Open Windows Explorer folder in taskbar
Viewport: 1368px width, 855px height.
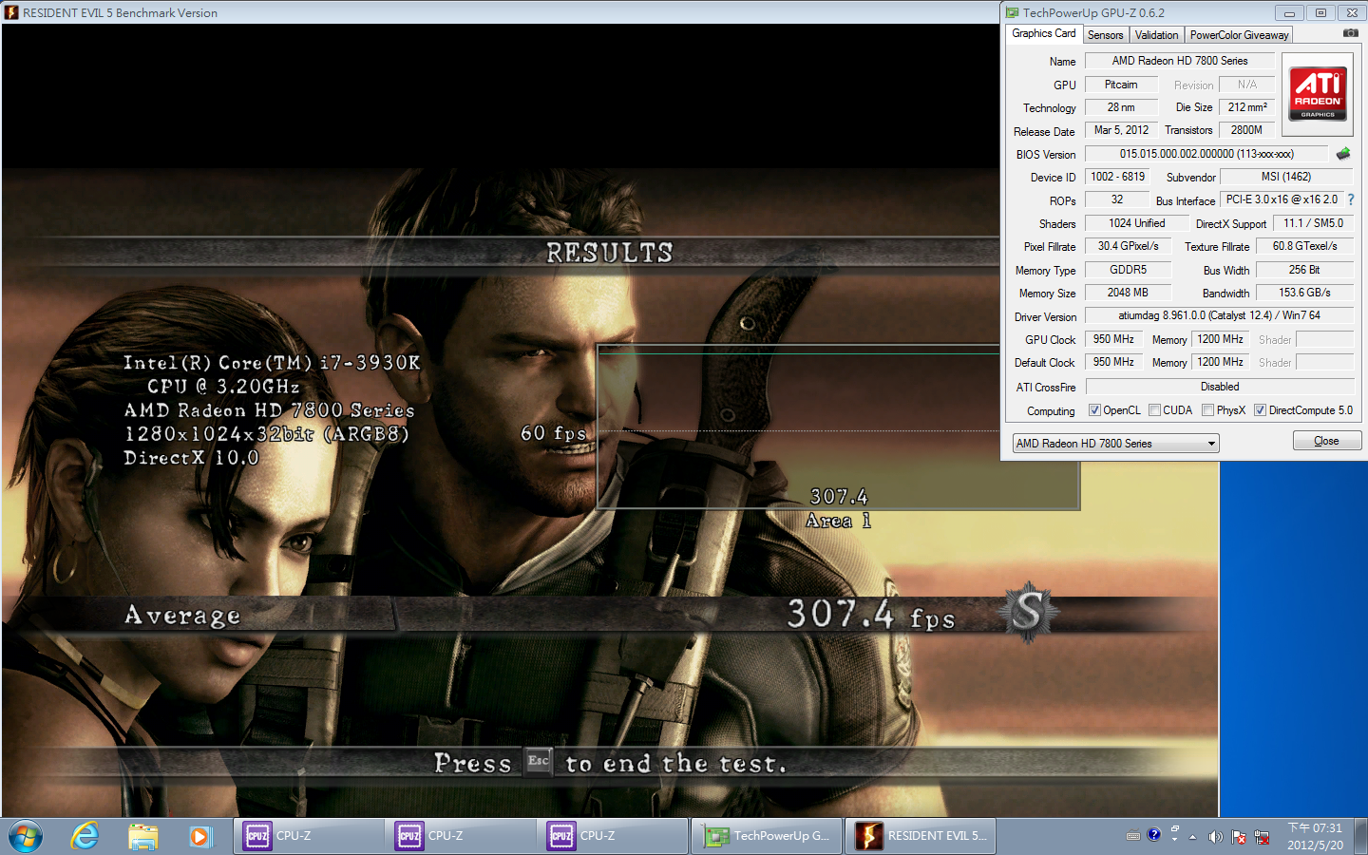(142, 836)
